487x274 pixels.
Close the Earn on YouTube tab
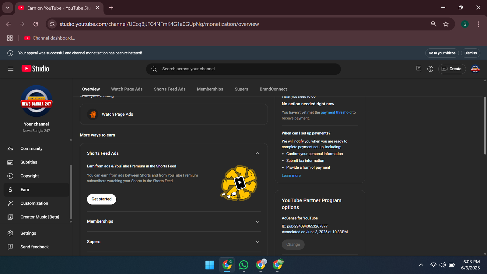pyautogui.click(x=97, y=8)
